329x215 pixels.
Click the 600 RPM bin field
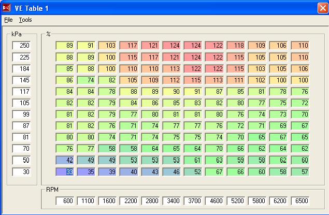point(65,200)
